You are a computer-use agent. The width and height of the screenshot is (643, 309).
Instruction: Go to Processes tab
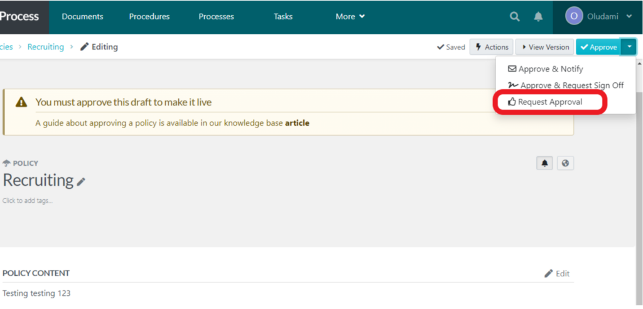click(216, 16)
